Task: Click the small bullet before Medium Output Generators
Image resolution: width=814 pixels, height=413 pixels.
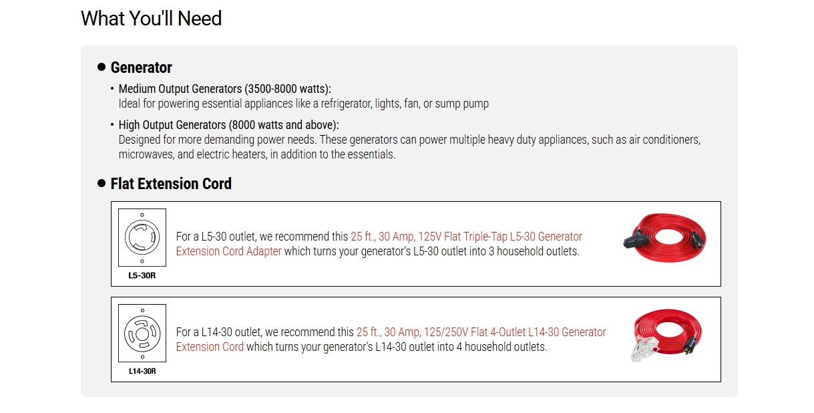Action: pyautogui.click(x=112, y=89)
